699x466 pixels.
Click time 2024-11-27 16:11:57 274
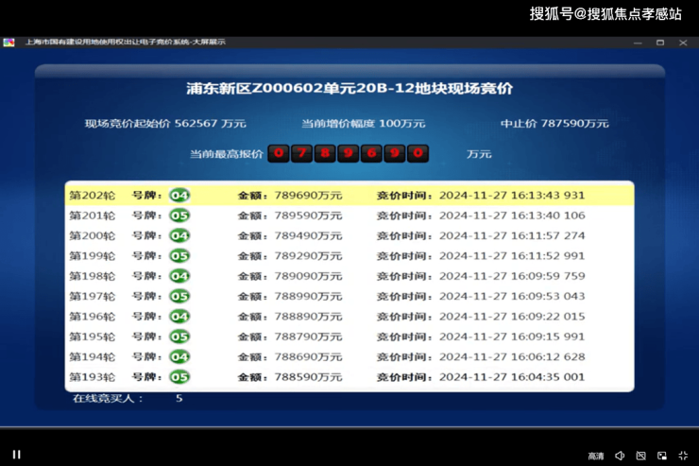pos(512,236)
